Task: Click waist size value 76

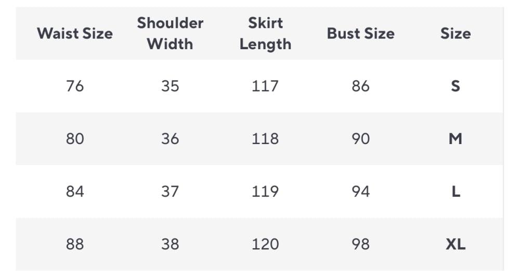Action: pos(75,86)
